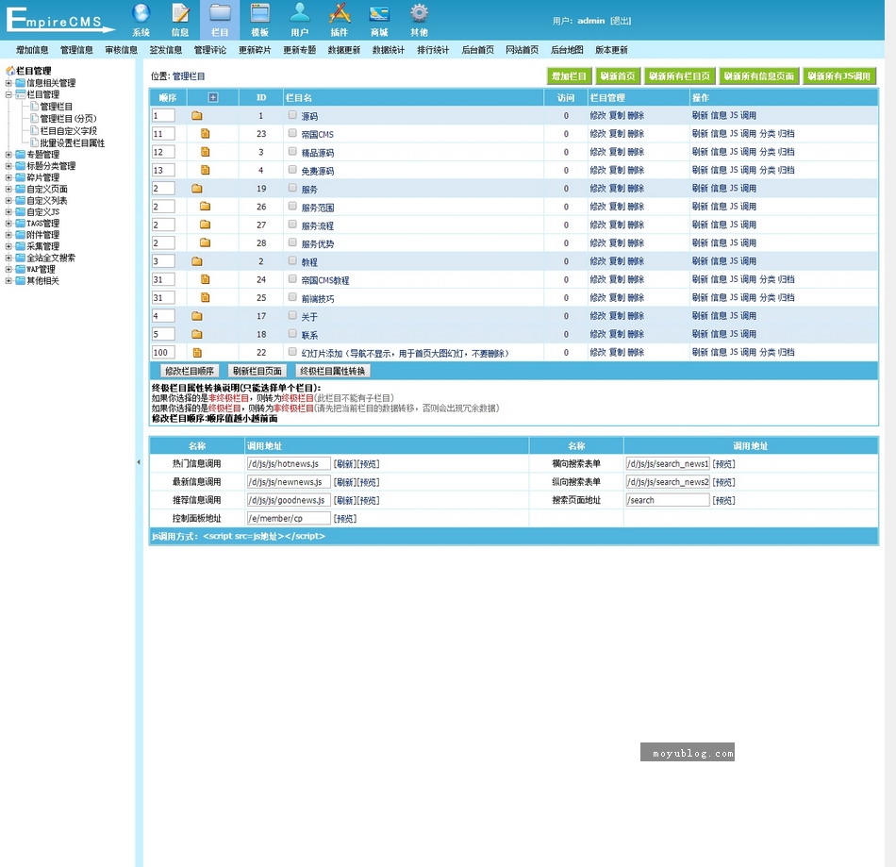Viewport: 896px width, 867px height.
Task: Open 增加信息 menu item
Action: (x=32, y=50)
